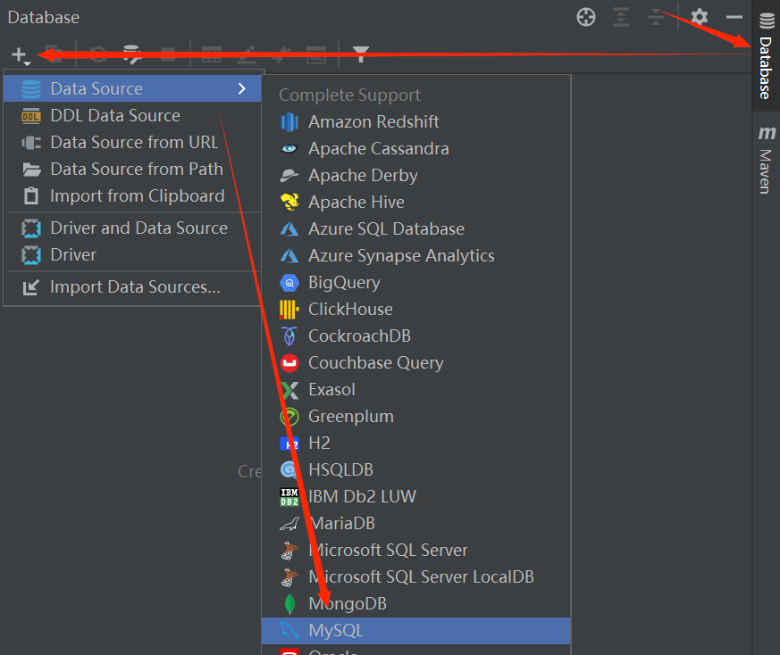This screenshot has width=780, height=655.
Task: Click the Collapse All icon
Action: tap(656, 17)
